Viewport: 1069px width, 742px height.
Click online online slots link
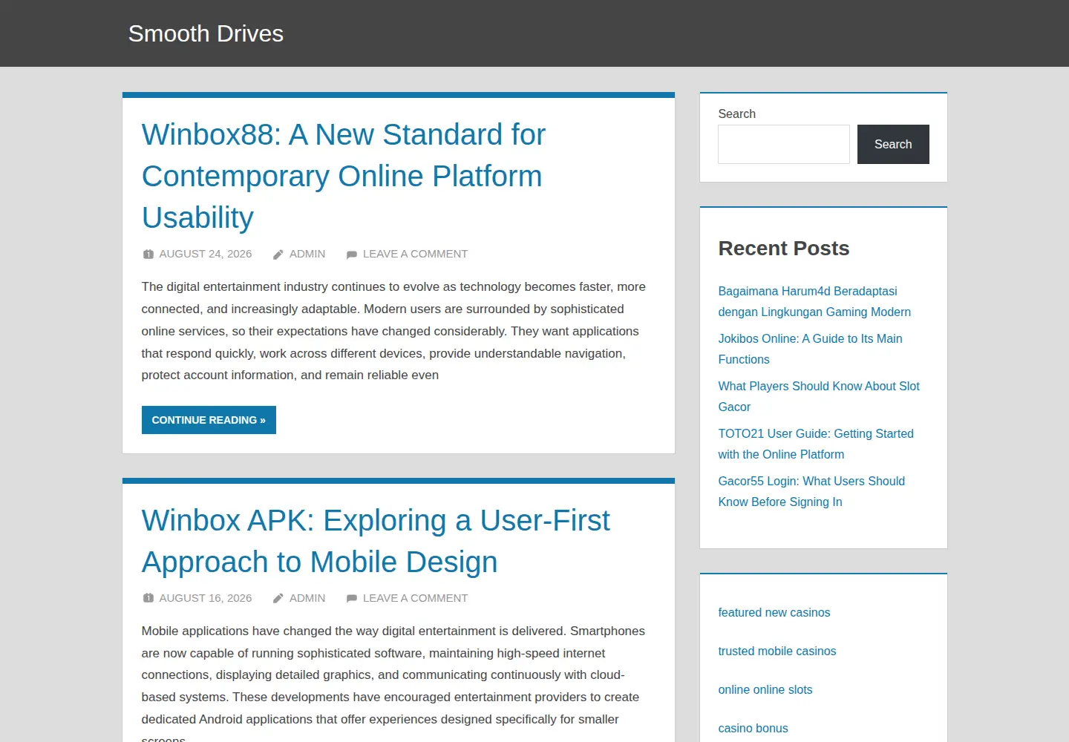(x=765, y=689)
